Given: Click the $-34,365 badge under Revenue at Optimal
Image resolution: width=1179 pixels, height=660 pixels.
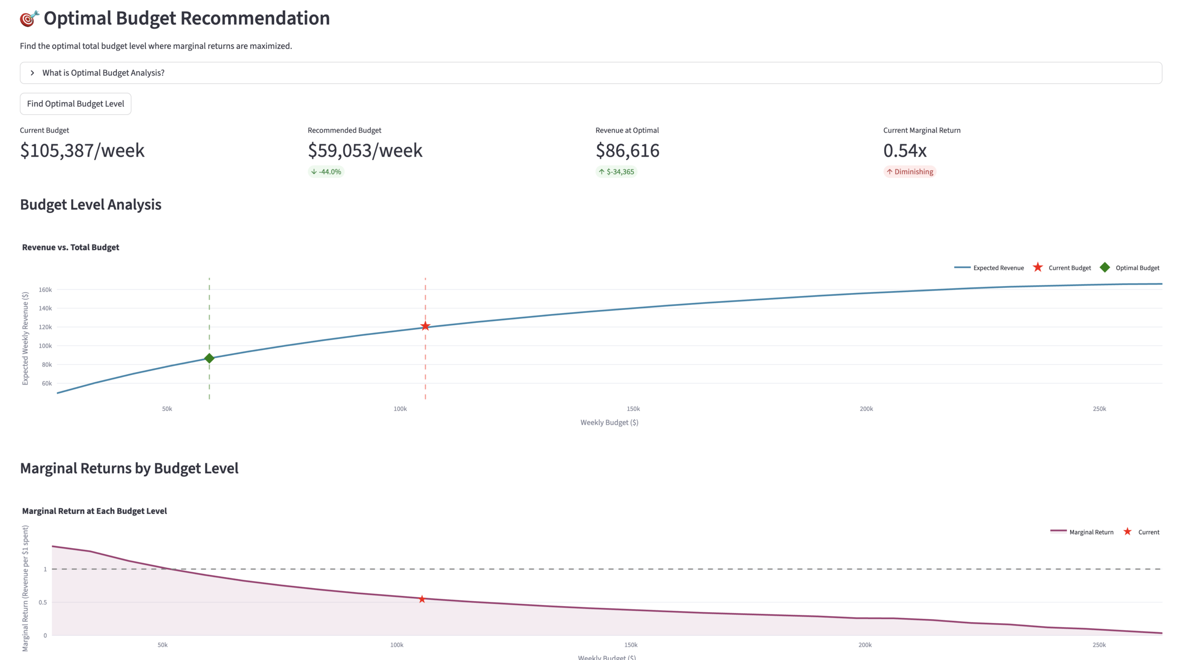Looking at the screenshot, I should tap(617, 171).
